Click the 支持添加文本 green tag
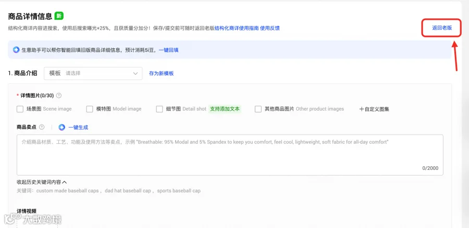Screen dimensions: 469x228 coord(225,109)
